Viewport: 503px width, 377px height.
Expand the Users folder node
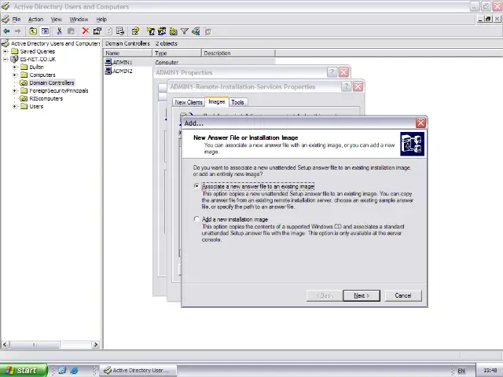[x=15, y=106]
